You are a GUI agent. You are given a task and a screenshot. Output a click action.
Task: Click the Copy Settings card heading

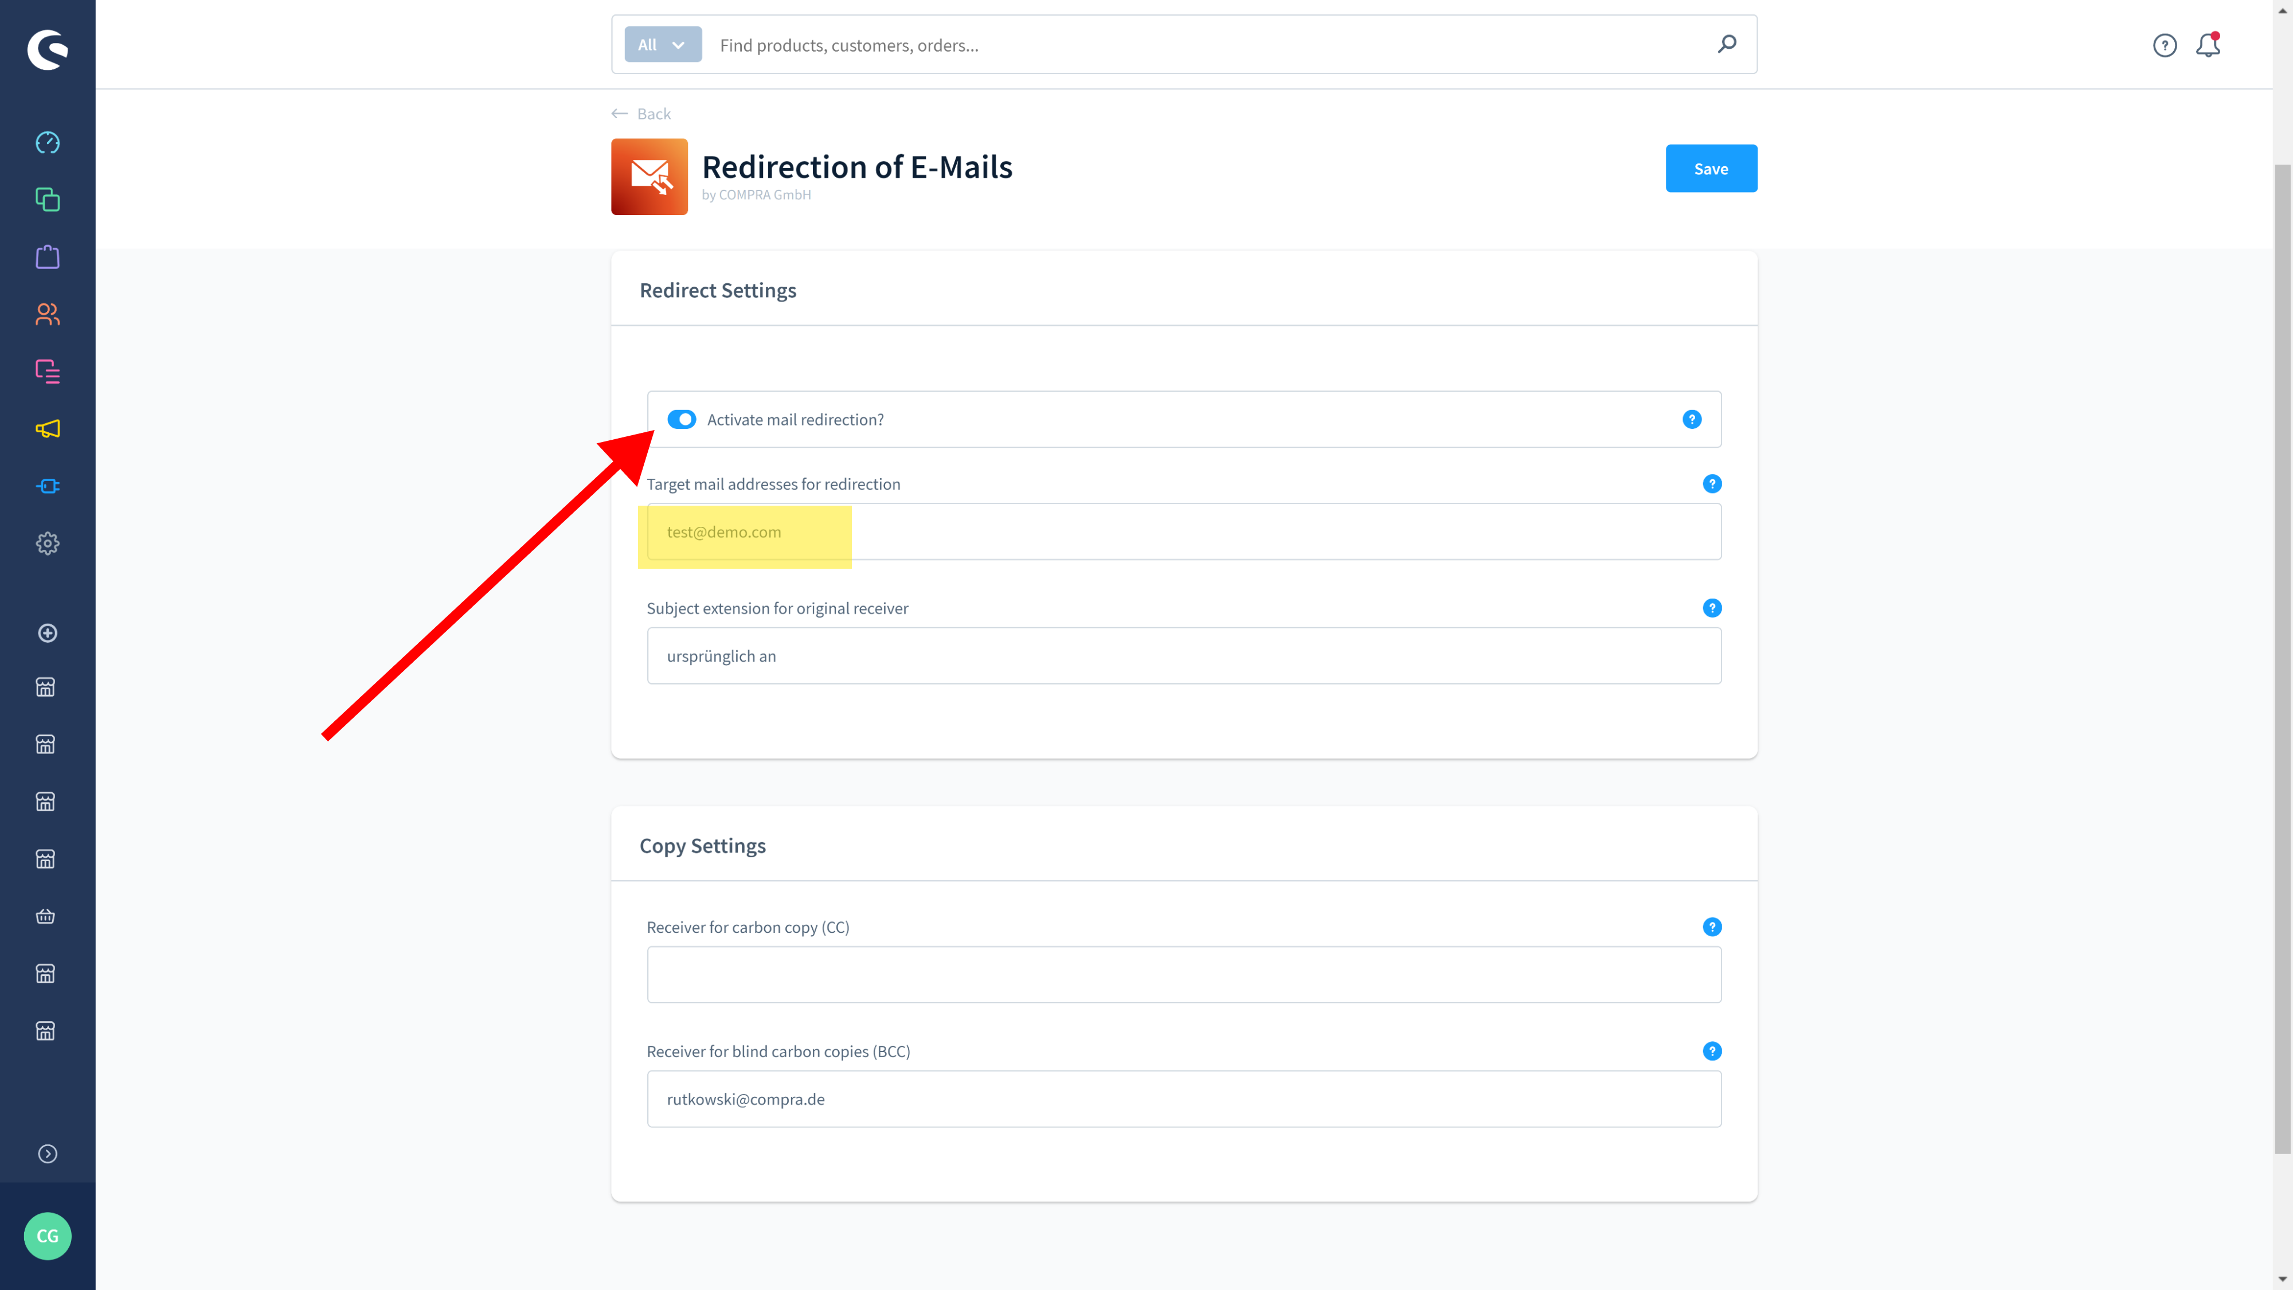pos(702,846)
